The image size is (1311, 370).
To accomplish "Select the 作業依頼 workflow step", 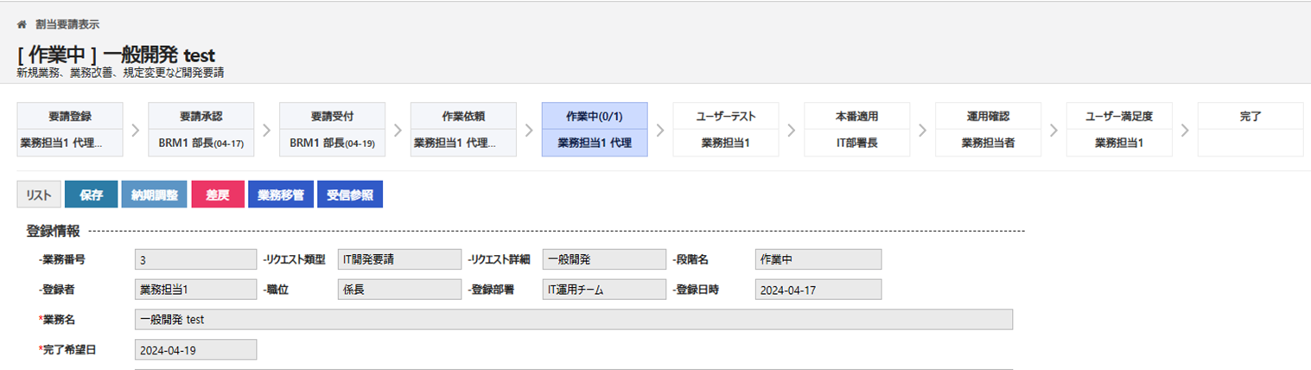I will [x=463, y=129].
